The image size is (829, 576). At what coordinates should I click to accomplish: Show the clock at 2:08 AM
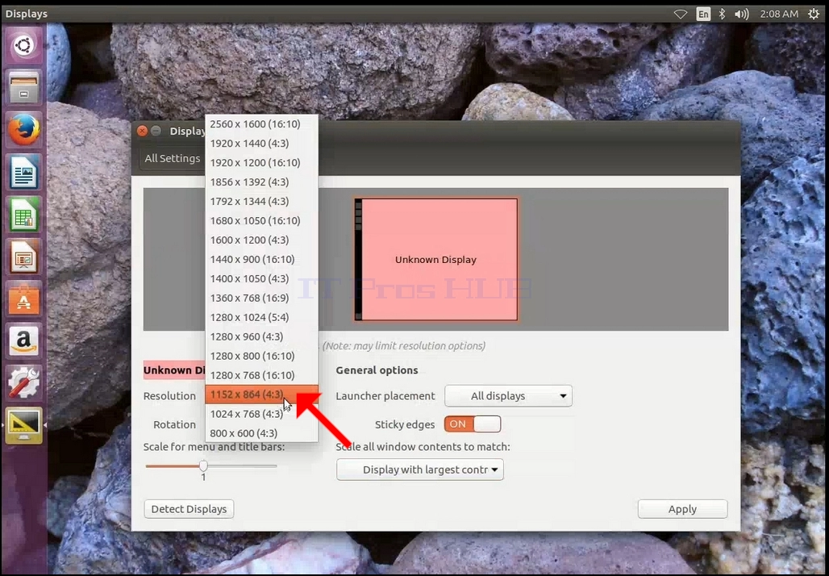point(779,14)
